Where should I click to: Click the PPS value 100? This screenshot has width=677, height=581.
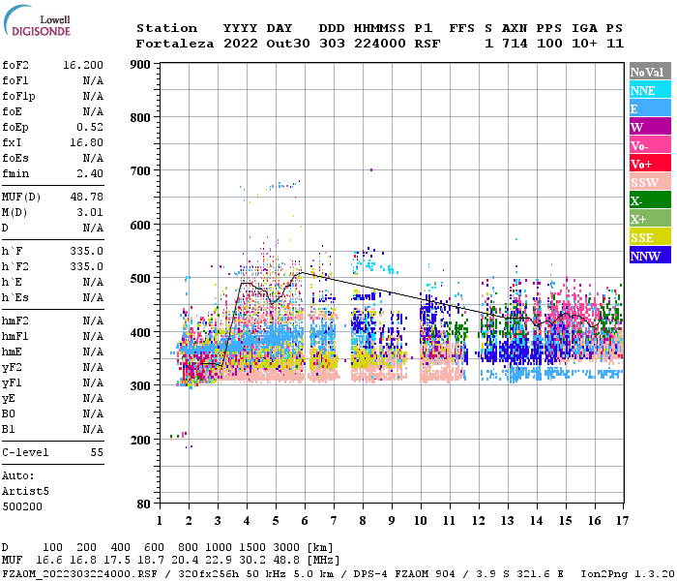549,44
